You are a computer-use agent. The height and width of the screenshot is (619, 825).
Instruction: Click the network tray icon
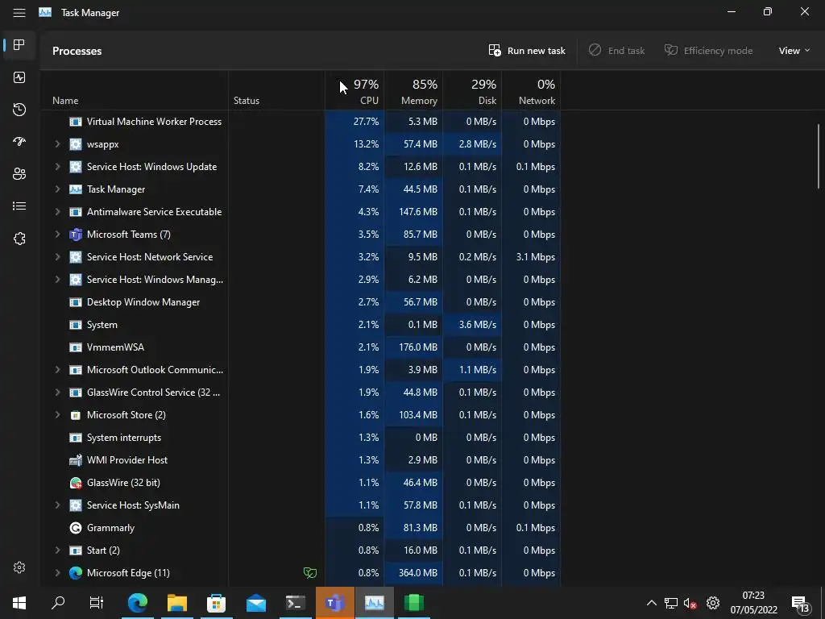pos(671,603)
